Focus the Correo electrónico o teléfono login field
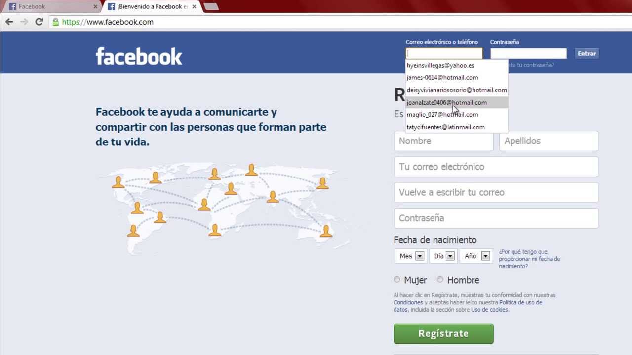Viewport: 632px width, 355px height. [444, 53]
